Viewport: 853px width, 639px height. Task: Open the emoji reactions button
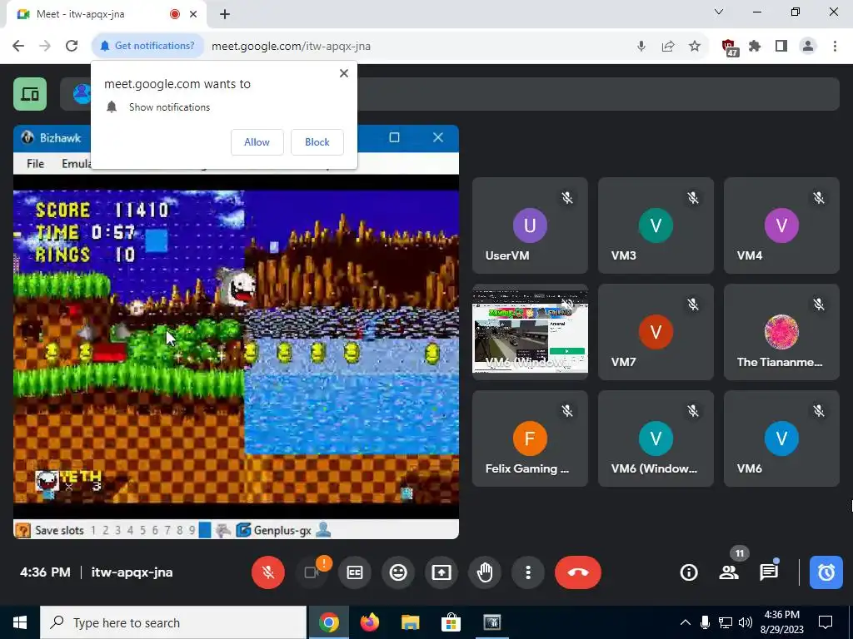point(398,572)
